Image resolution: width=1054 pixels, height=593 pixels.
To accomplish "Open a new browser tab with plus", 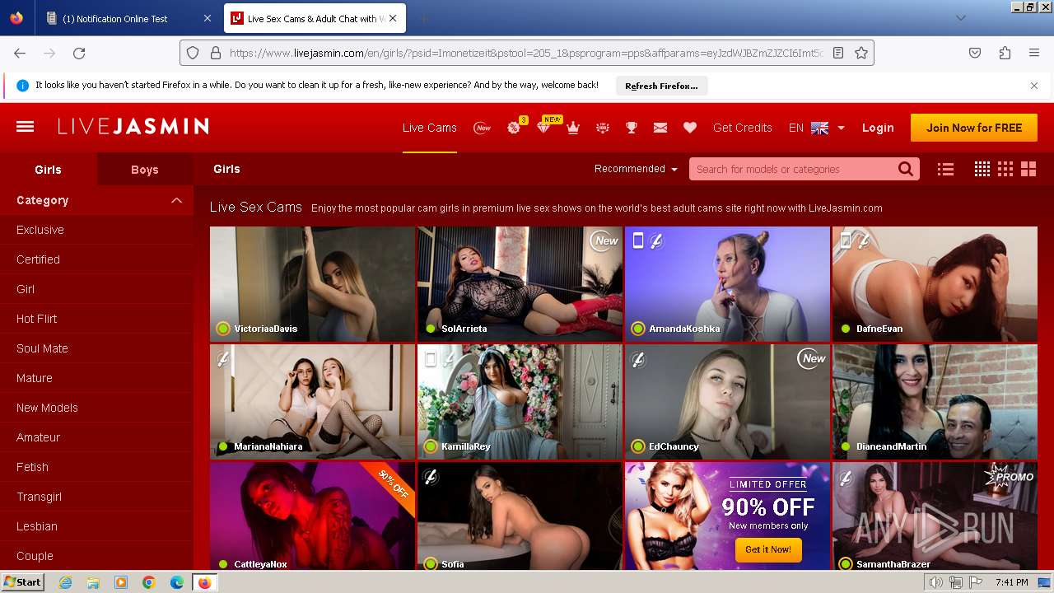I will pyautogui.click(x=423, y=18).
